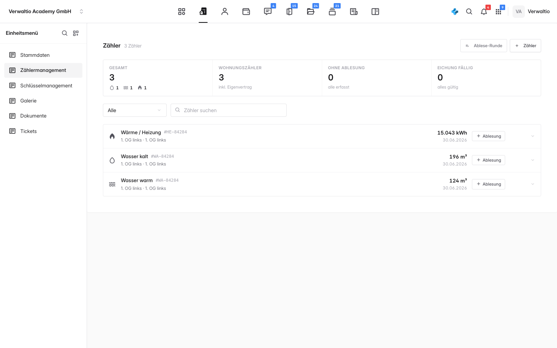Expand the Wasser warm meter row
The height and width of the screenshot is (348, 557).
click(x=533, y=184)
